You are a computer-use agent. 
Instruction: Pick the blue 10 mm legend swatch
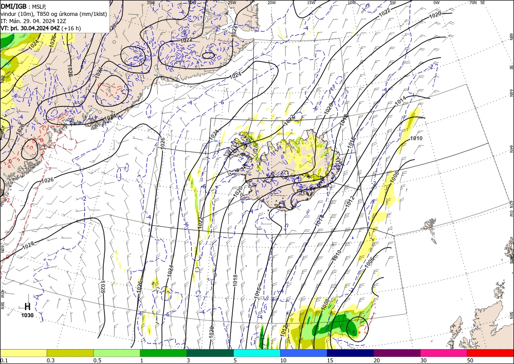304,353
